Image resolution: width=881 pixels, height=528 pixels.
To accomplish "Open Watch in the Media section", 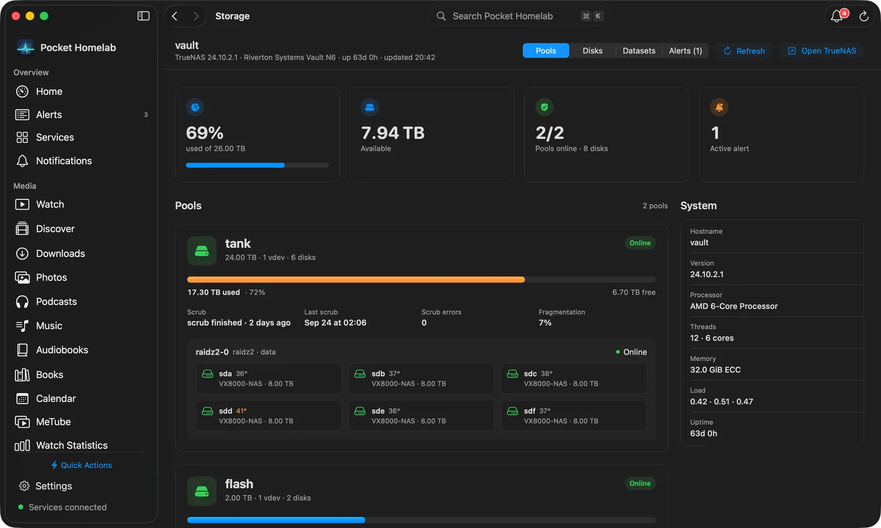I will pos(81,204).
